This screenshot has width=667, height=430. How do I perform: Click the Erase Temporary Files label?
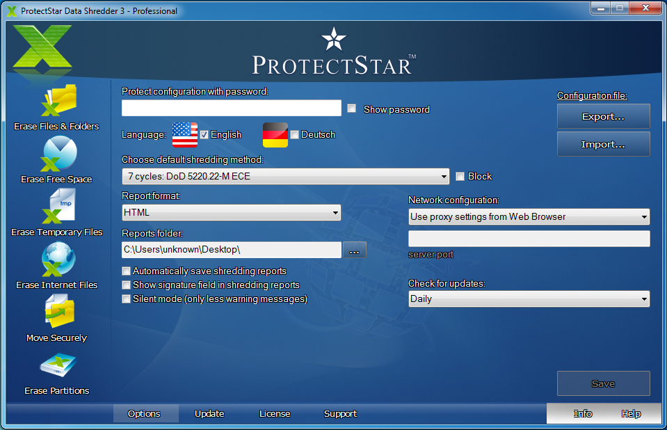click(x=56, y=232)
